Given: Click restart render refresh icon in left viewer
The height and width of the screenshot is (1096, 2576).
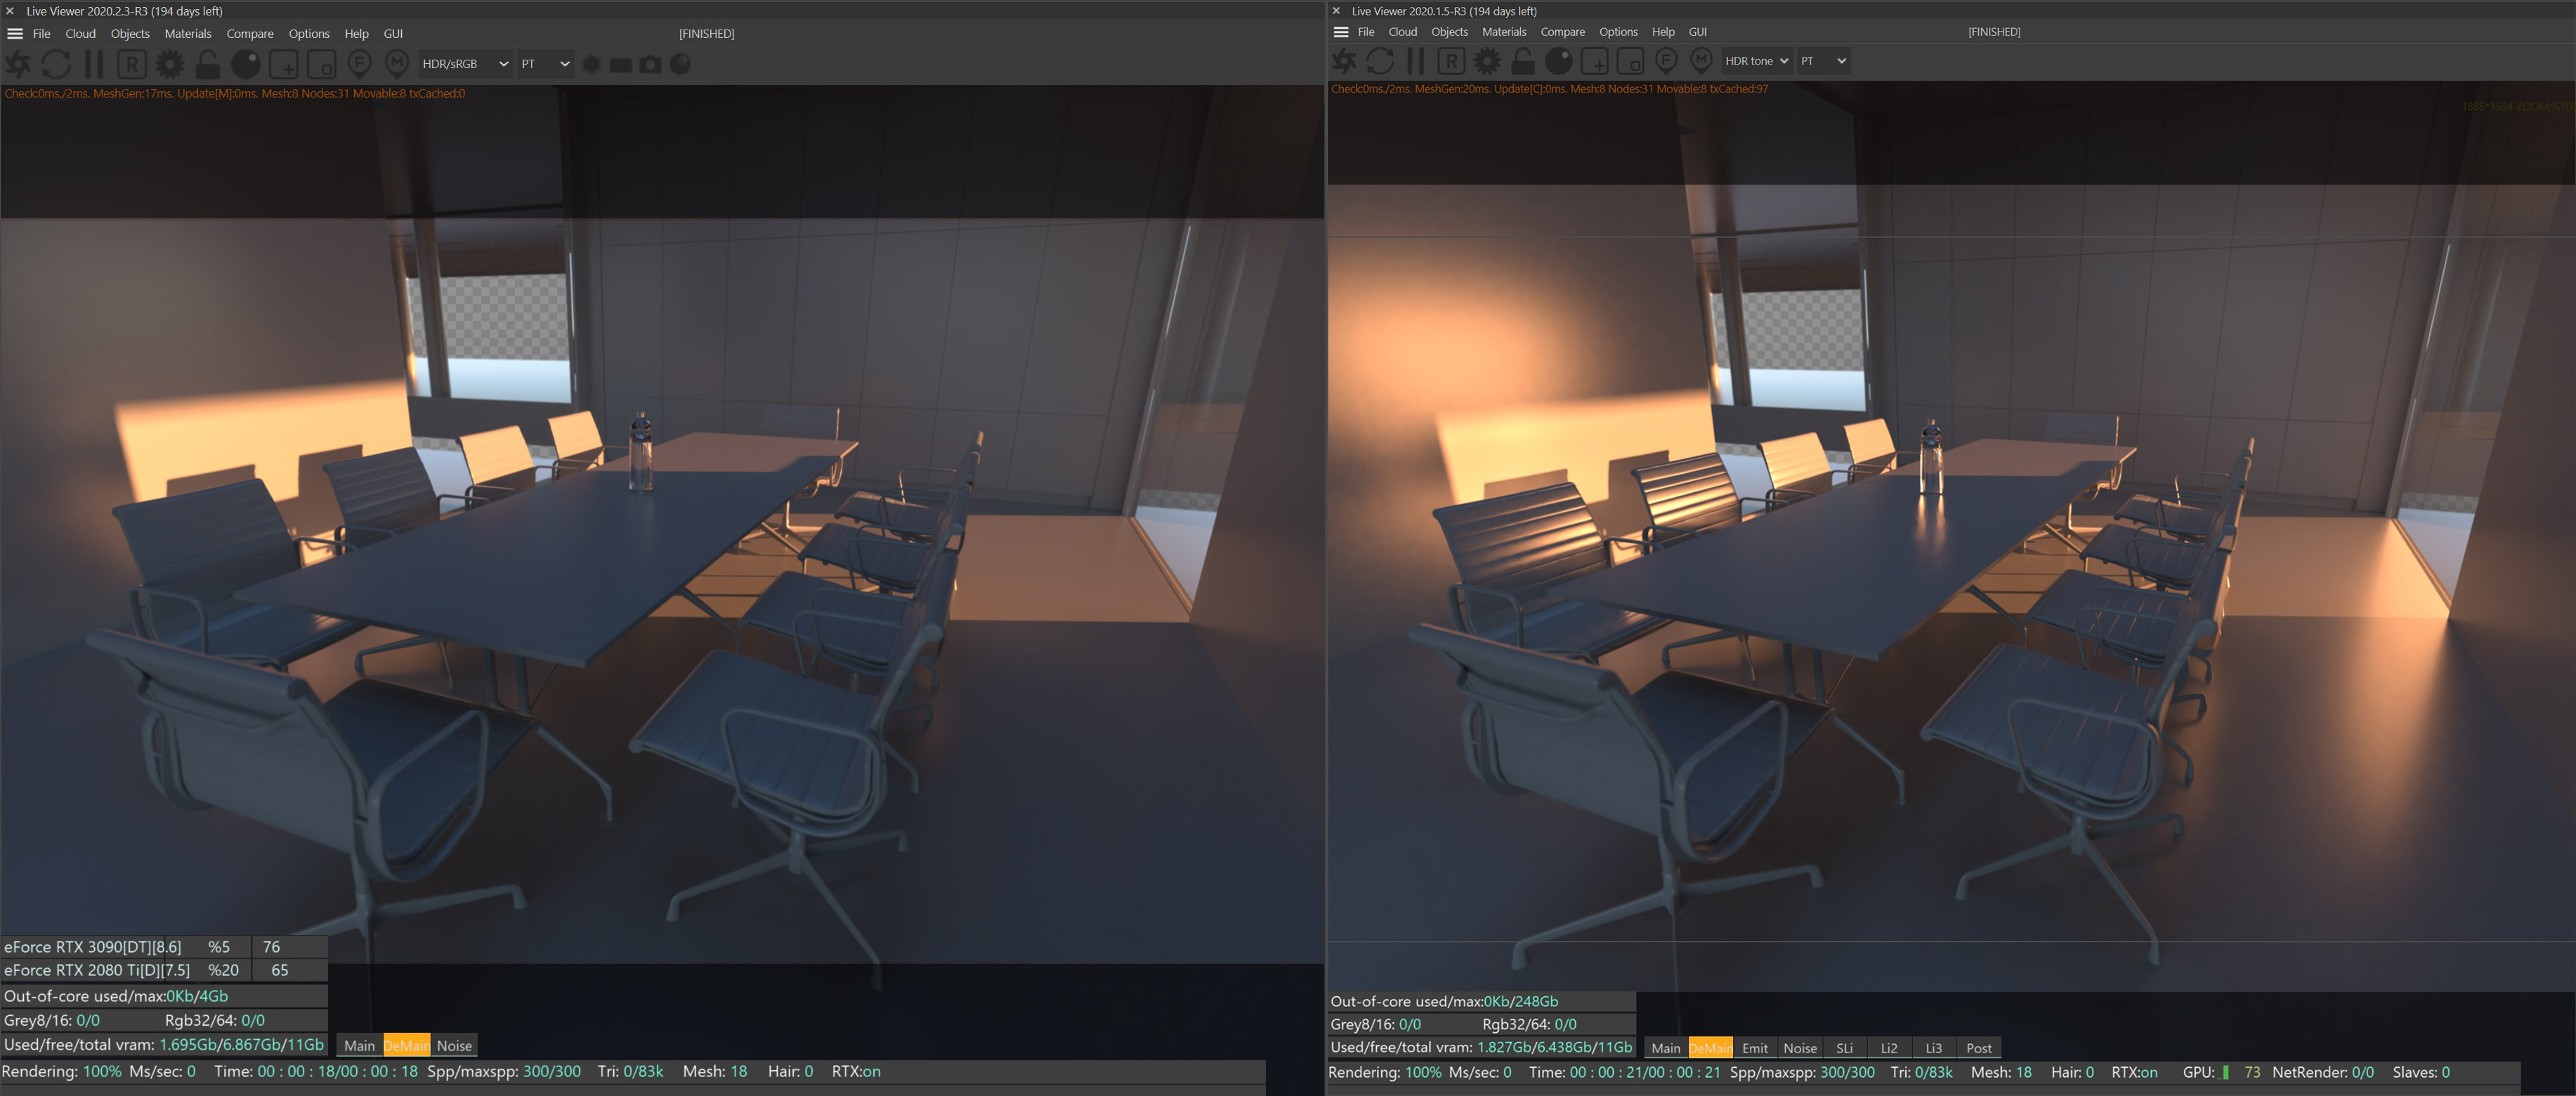Looking at the screenshot, I should pos(56,65).
